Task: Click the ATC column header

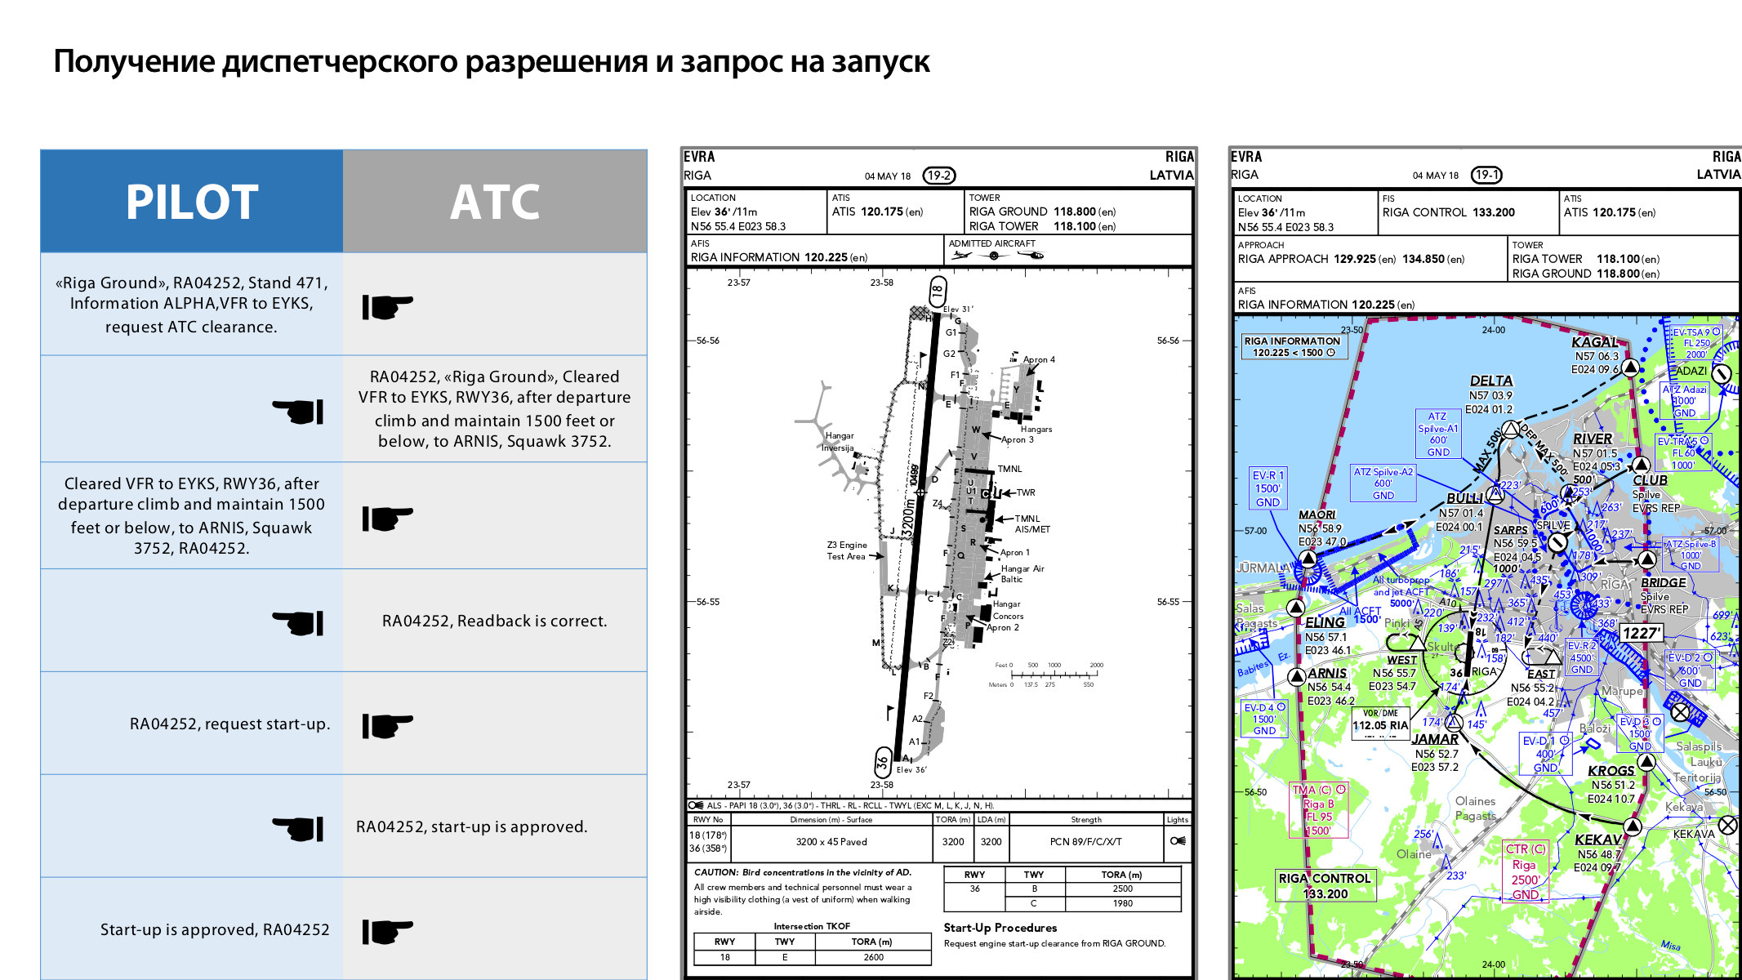Action: [x=495, y=202]
